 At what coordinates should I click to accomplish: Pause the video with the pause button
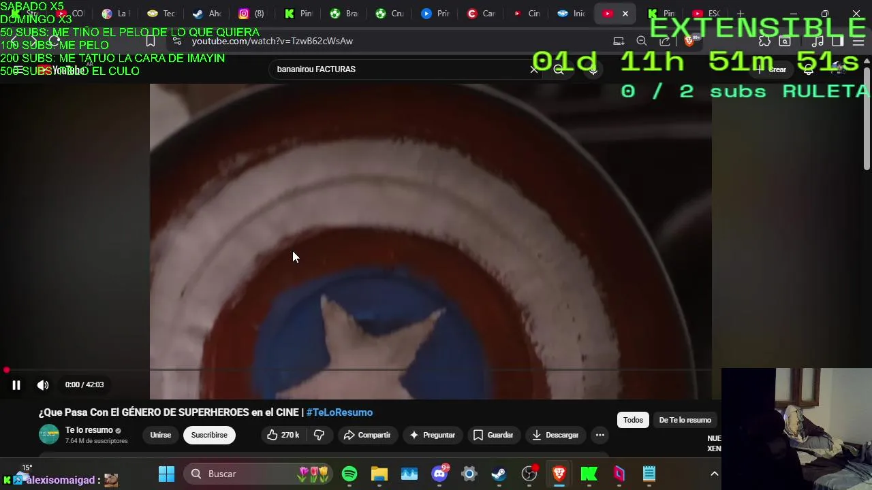coord(16,385)
